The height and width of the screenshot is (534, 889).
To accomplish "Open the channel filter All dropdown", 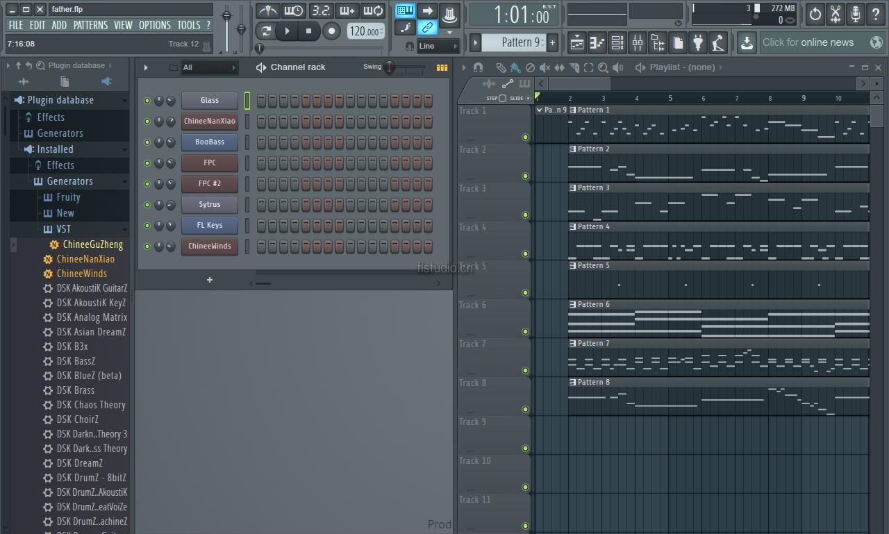I will 209,67.
